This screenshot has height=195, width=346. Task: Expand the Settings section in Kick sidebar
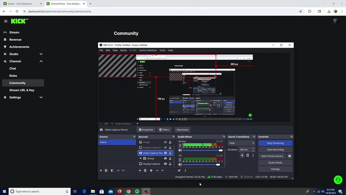coord(41,97)
